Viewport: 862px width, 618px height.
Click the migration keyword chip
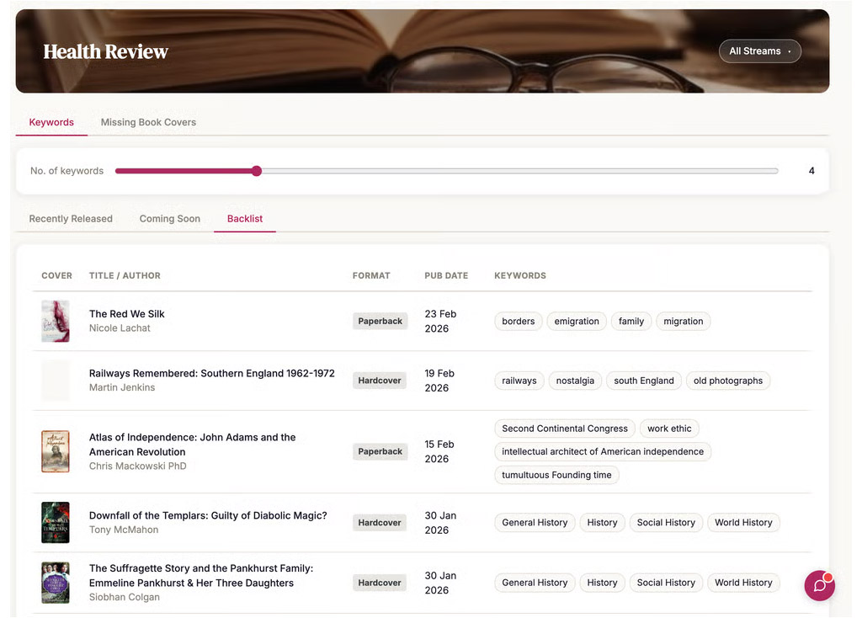point(684,321)
